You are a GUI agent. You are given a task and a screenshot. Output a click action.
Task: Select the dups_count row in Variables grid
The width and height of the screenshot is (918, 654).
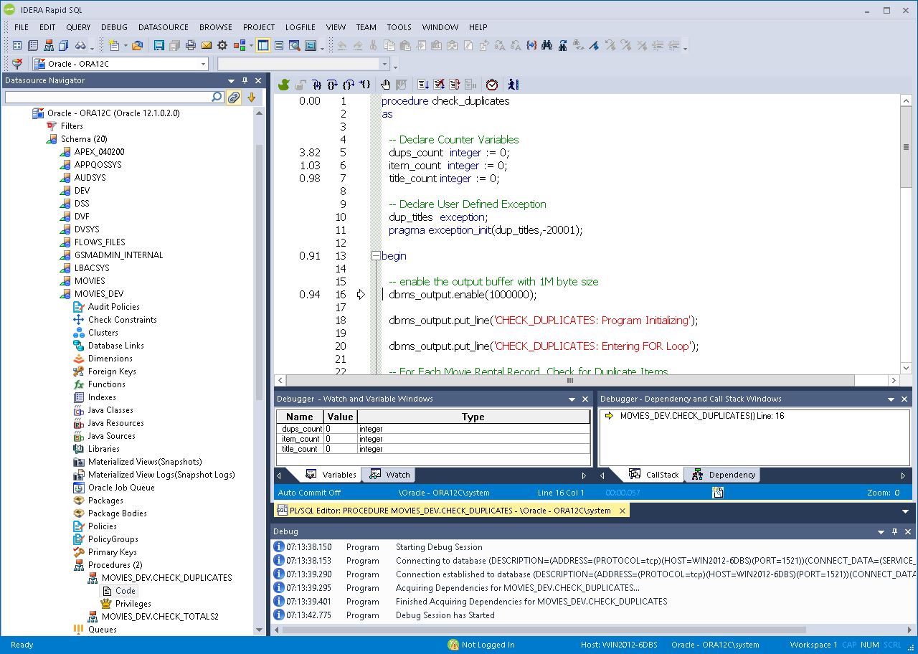(432, 429)
